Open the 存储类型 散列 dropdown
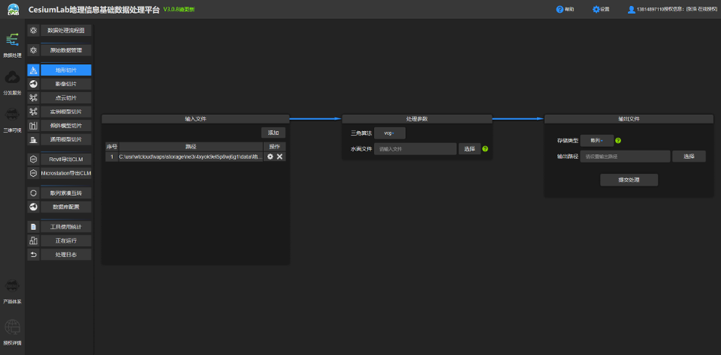Screen dimensions: 721x355 [597, 140]
